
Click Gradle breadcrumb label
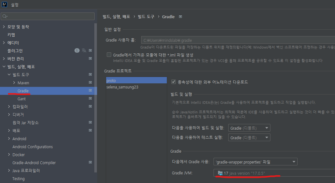pos(168,17)
